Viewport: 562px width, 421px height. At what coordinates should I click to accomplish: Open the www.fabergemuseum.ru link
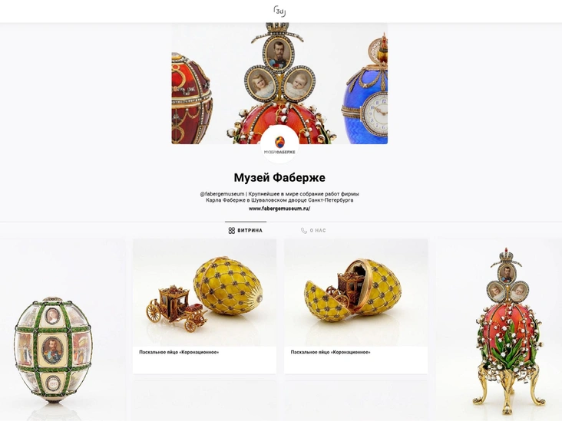[279, 209]
